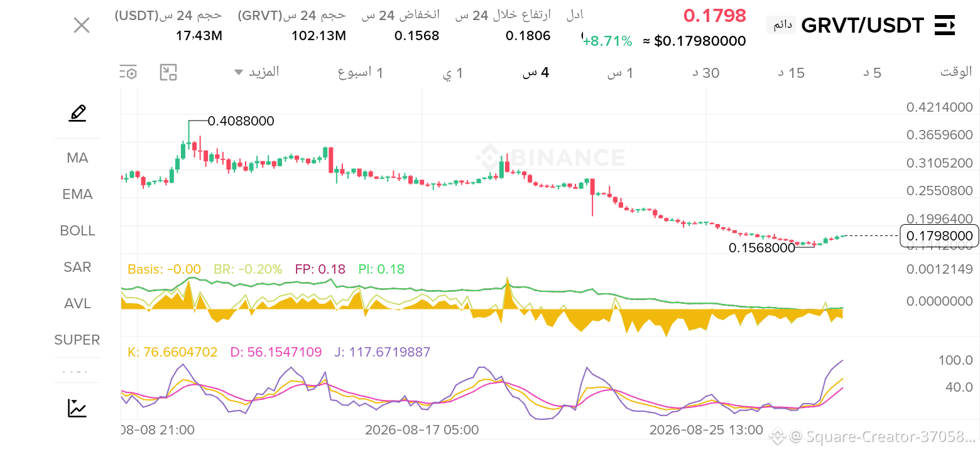Image resolution: width=980 pixels, height=452 pixels.
Task: Select the 1 س interval tab
Action: coord(620,73)
